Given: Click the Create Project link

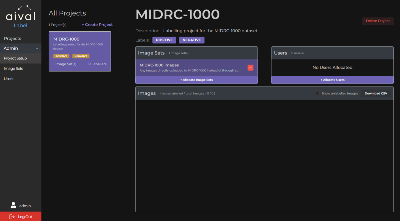Looking at the screenshot, I should pos(97,25).
